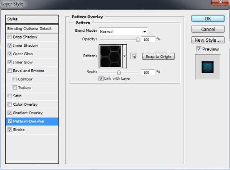Disable the Inner Shadow effect checkbox
The height and width of the screenshot is (170, 230).
tap(10, 45)
